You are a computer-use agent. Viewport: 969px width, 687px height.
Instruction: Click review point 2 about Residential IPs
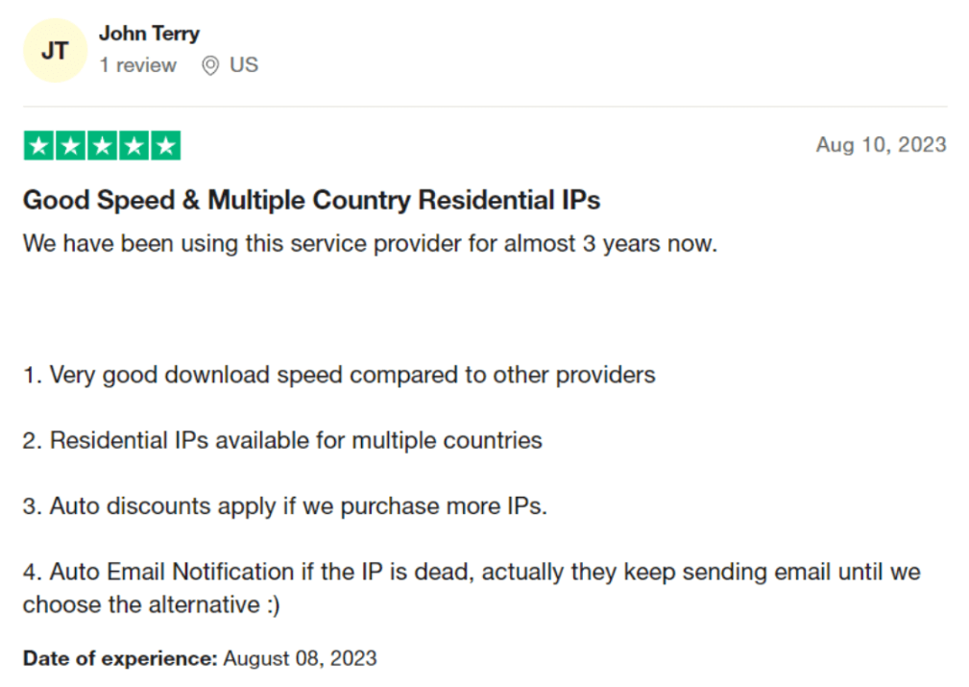pyautogui.click(x=282, y=440)
